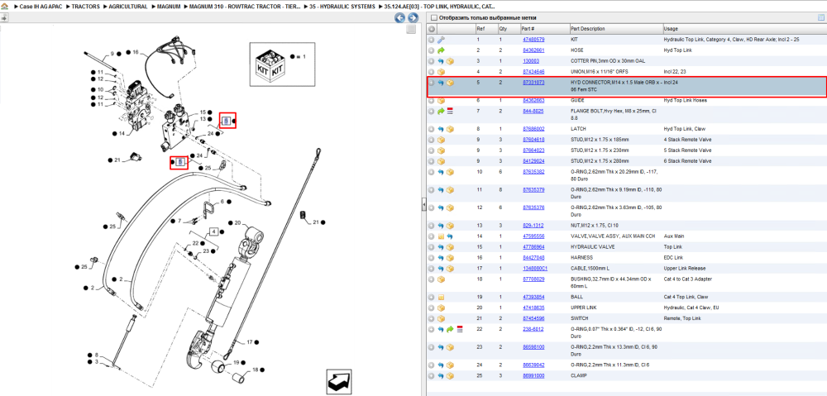Open part number 1348880C1 link
The height and width of the screenshot is (396, 827).
point(535,269)
